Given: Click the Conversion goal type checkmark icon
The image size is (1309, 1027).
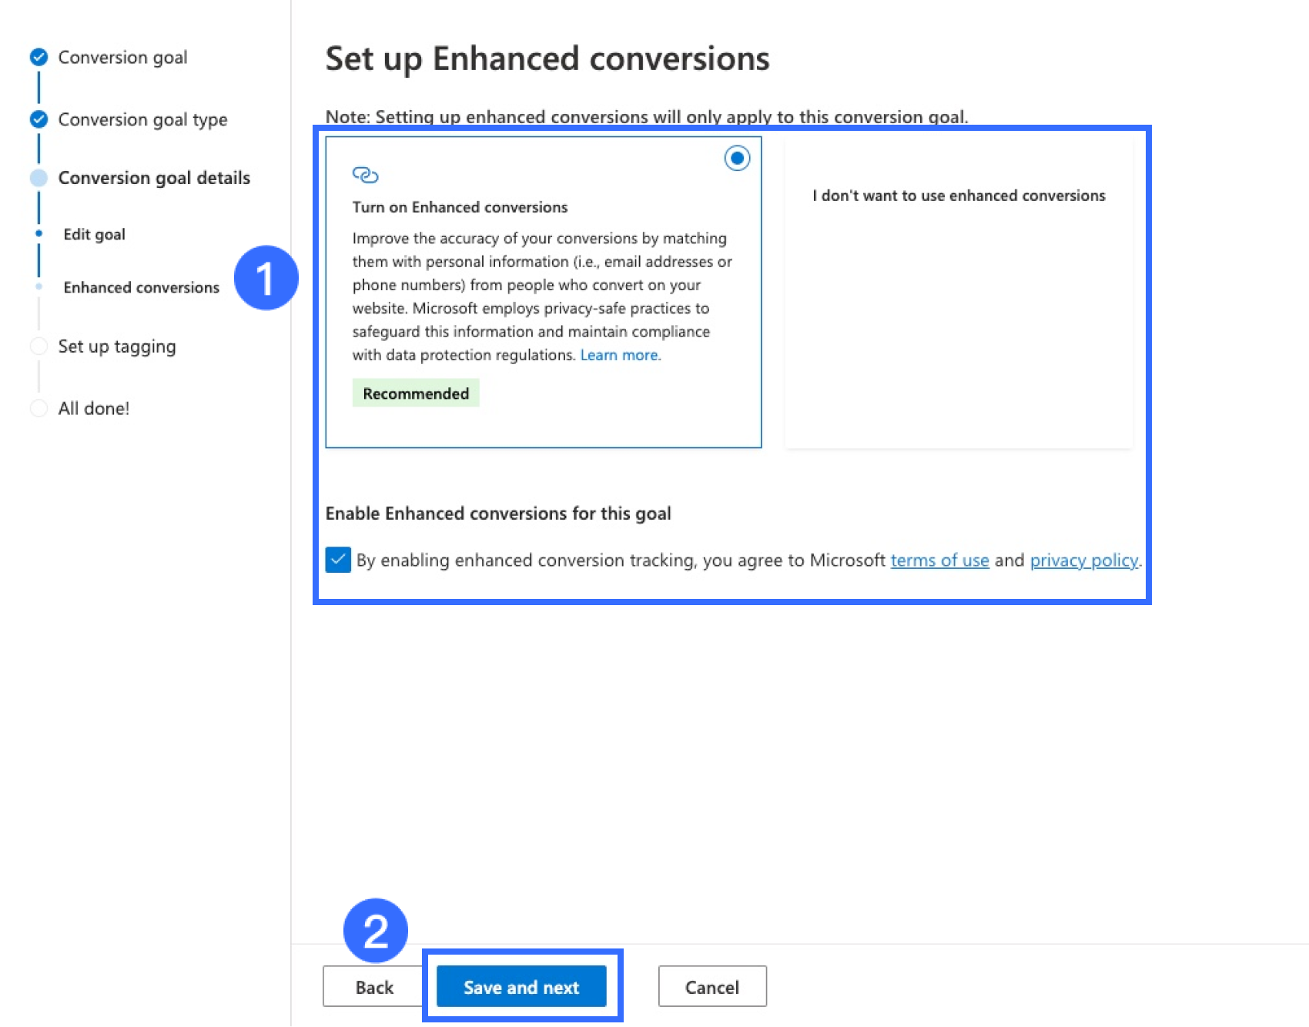Looking at the screenshot, I should 38,119.
